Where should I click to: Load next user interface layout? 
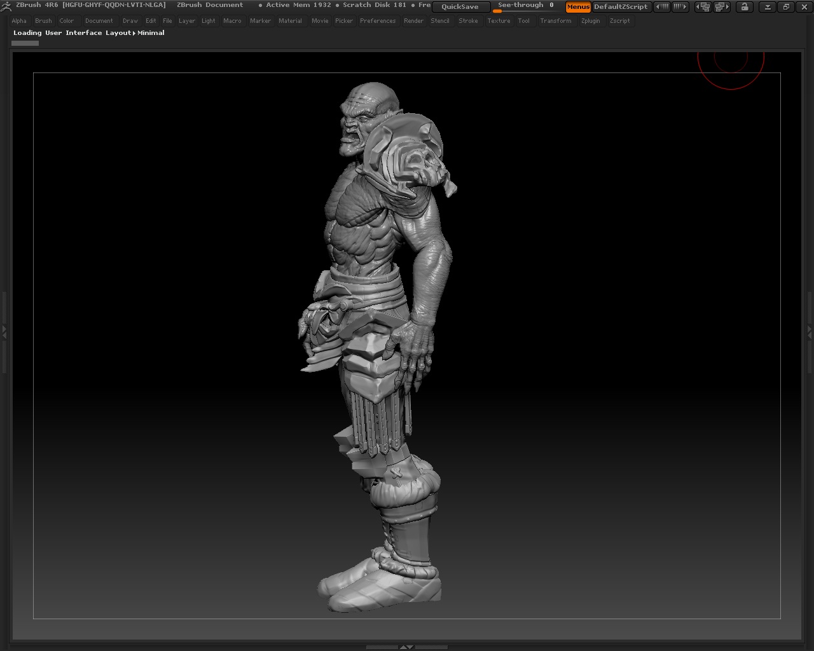[x=722, y=7]
